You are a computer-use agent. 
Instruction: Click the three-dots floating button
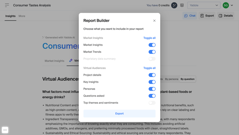(5, 130)
